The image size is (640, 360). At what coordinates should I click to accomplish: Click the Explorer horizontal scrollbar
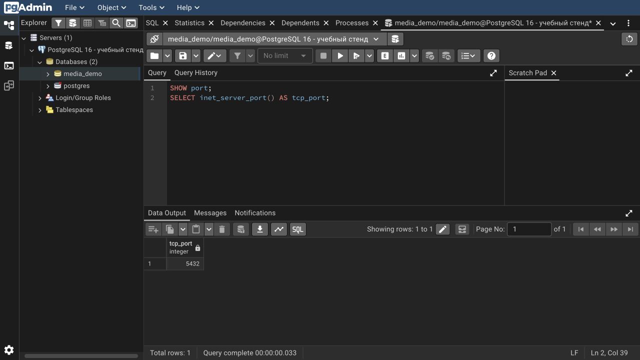point(81,356)
